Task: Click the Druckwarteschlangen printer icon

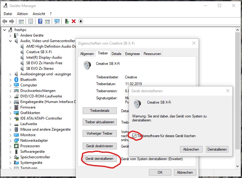Action: (x=16, y=91)
